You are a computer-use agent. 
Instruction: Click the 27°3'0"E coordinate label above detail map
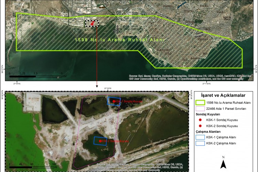(x=108, y=88)
